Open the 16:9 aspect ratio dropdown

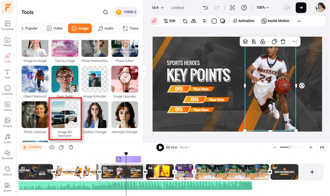click(x=158, y=8)
